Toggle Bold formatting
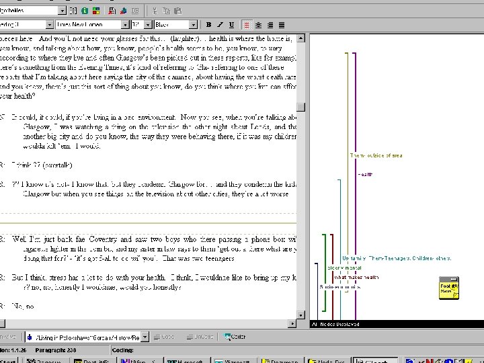The width and height of the screenshot is (484, 363). pos(208,25)
